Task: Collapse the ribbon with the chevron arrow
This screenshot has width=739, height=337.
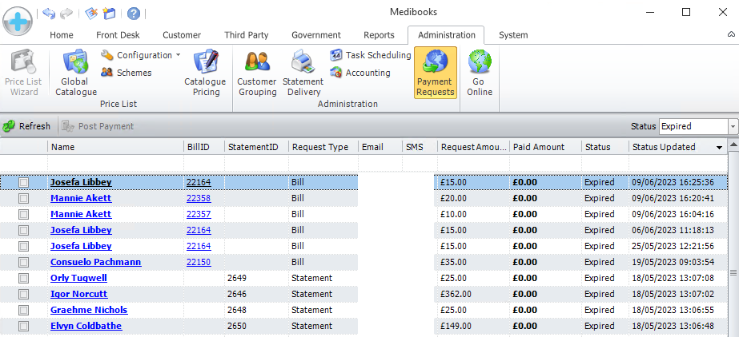Action: click(730, 35)
